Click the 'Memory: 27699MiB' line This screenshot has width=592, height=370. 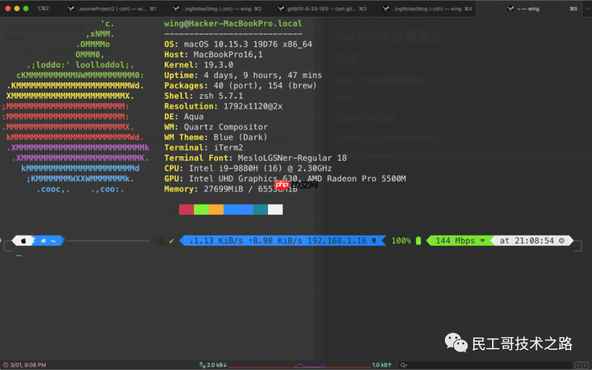point(203,189)
